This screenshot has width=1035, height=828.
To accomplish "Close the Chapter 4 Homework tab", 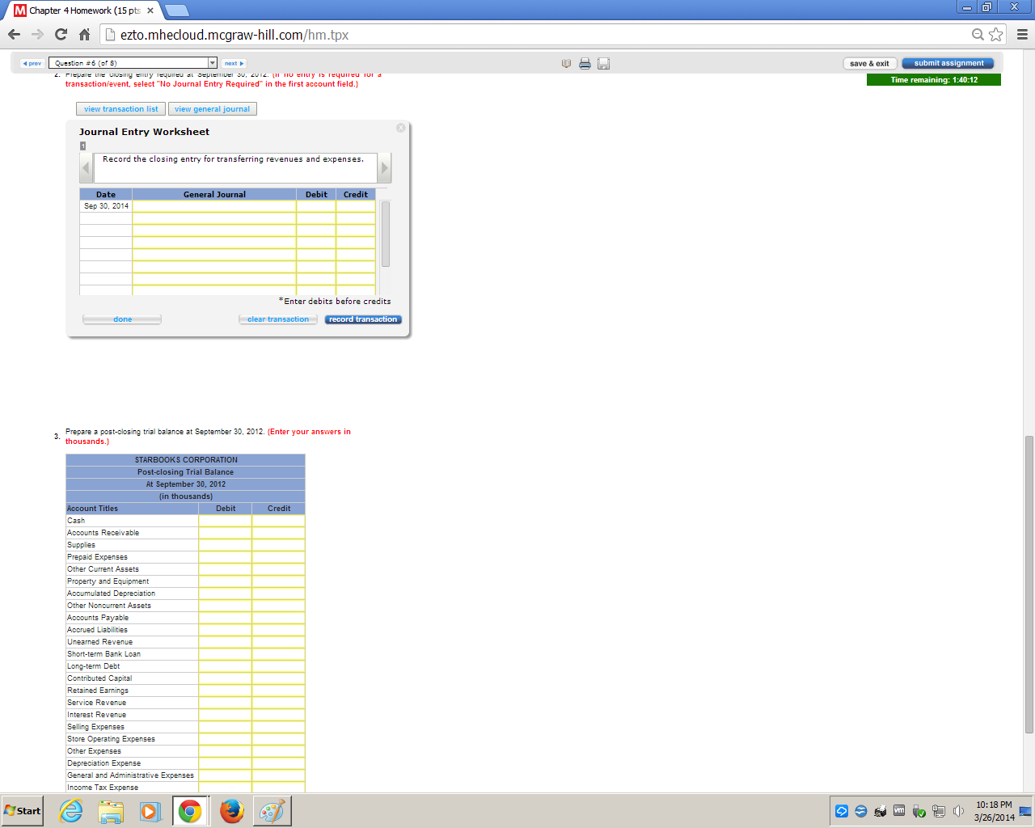I will (x=150, y=11).
